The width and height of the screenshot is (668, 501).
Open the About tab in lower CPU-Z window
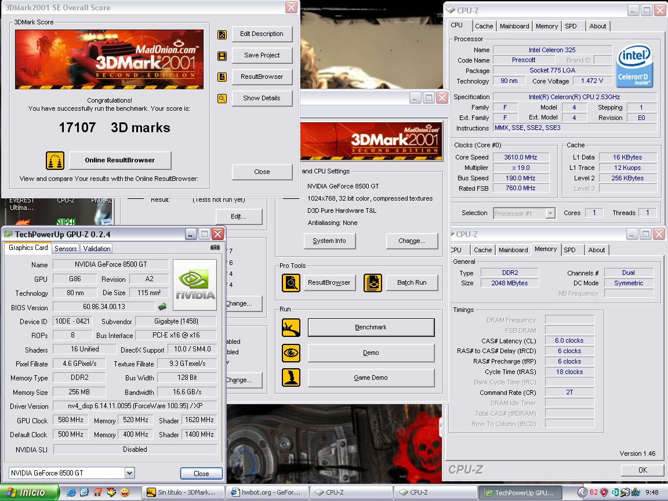(597, 250)
